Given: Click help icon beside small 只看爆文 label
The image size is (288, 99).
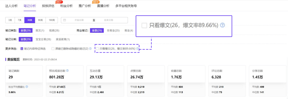Looking at the screenshot, I should (x=137, y=49).
